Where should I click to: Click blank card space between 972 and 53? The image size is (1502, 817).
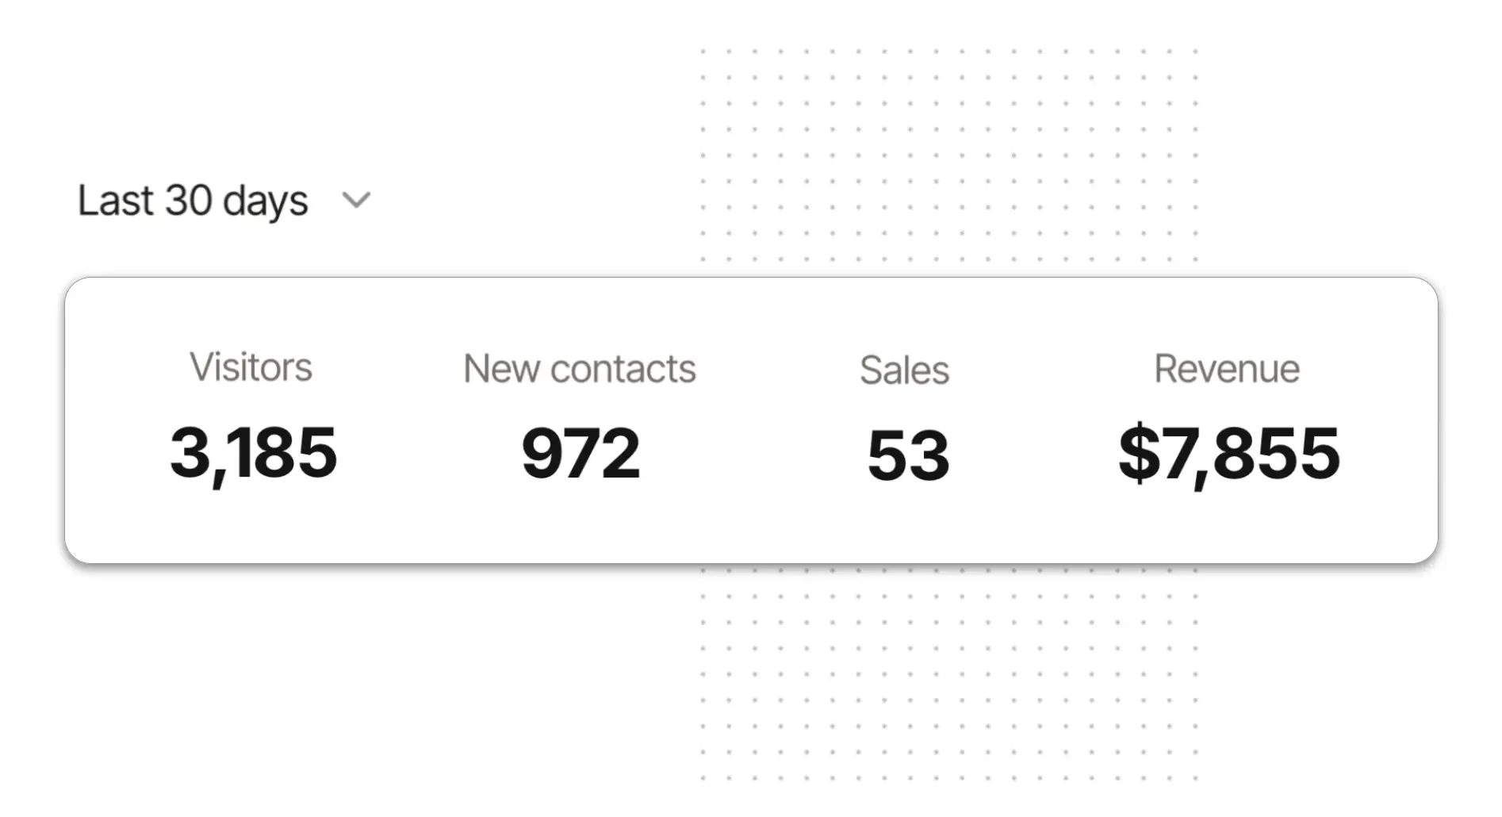753,453
